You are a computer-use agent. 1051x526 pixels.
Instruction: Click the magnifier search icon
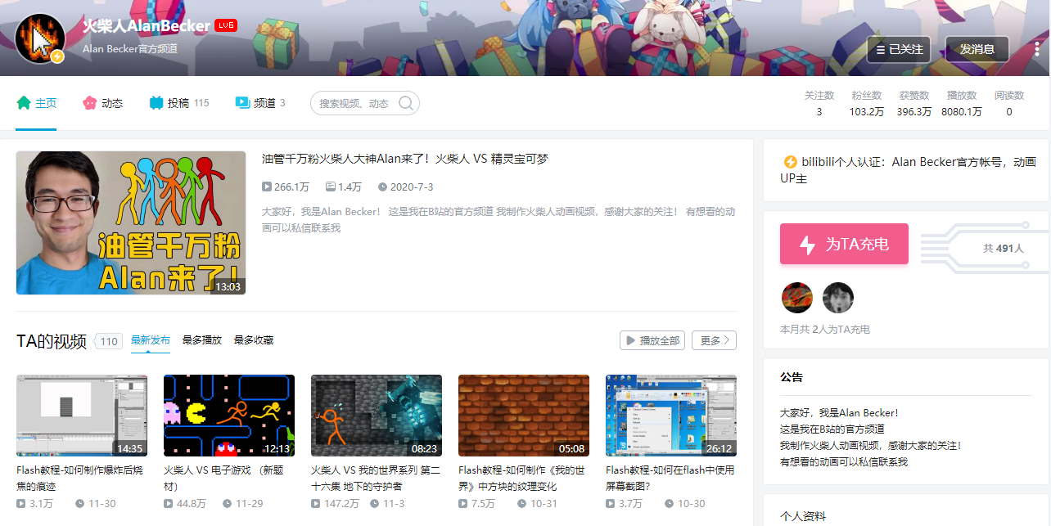pos(406,103)
